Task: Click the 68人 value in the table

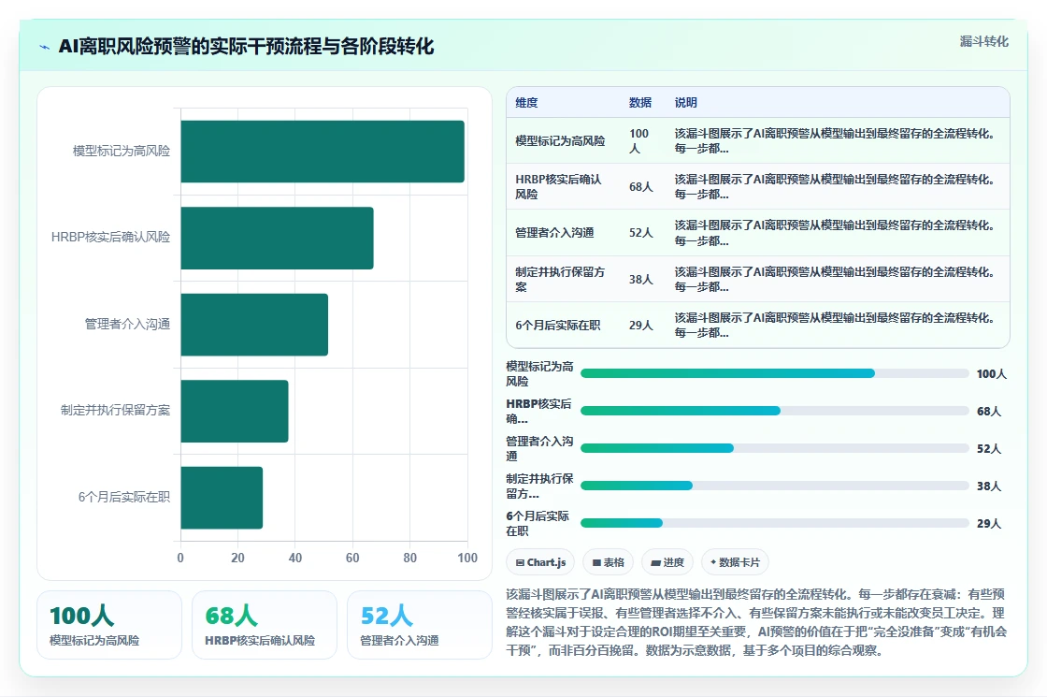Action: pos(641,186)
